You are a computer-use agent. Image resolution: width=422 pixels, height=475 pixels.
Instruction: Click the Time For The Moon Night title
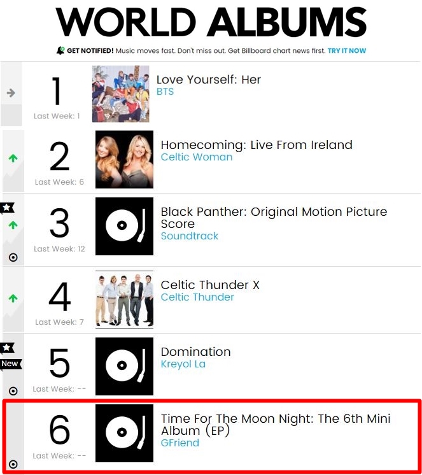pos(275,419)
